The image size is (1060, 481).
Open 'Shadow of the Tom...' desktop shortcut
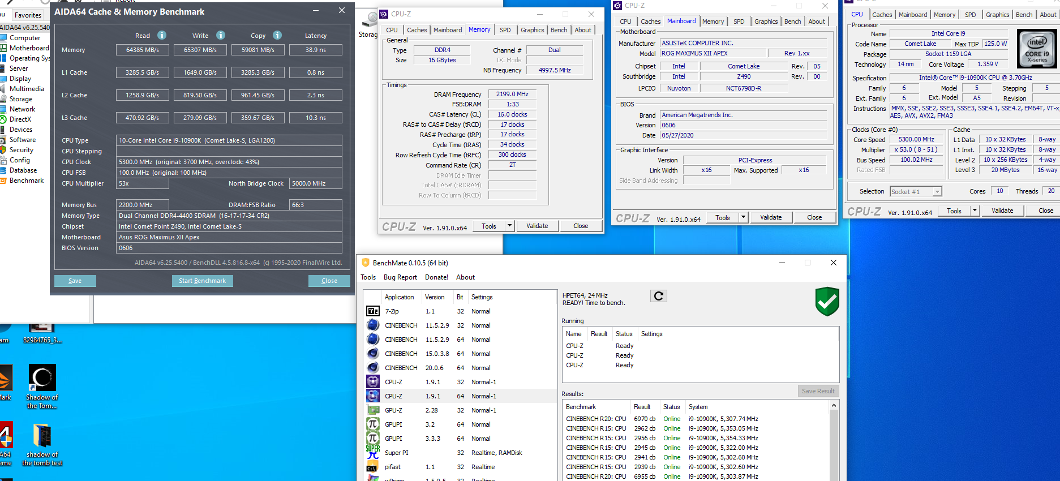42,386
